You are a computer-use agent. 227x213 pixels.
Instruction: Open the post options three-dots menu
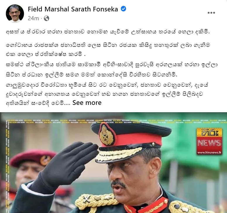pos(211,13)
